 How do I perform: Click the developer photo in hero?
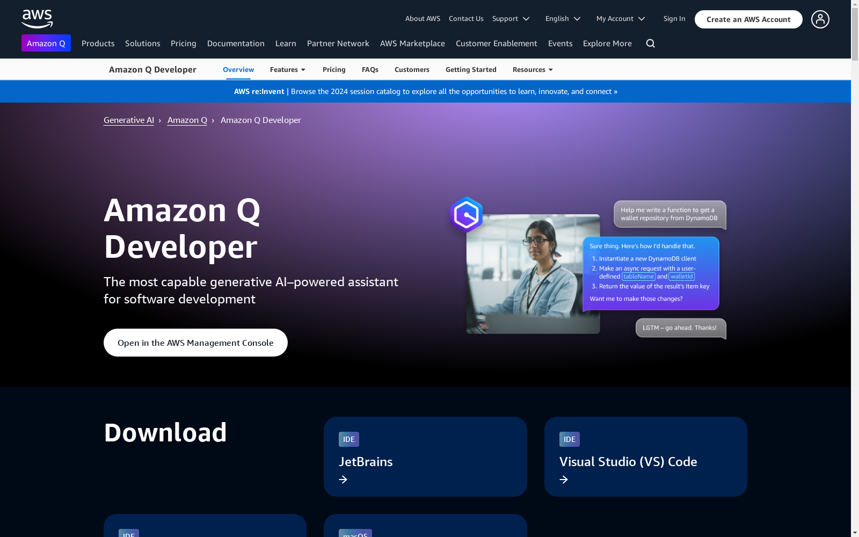(x=533, y=274)
